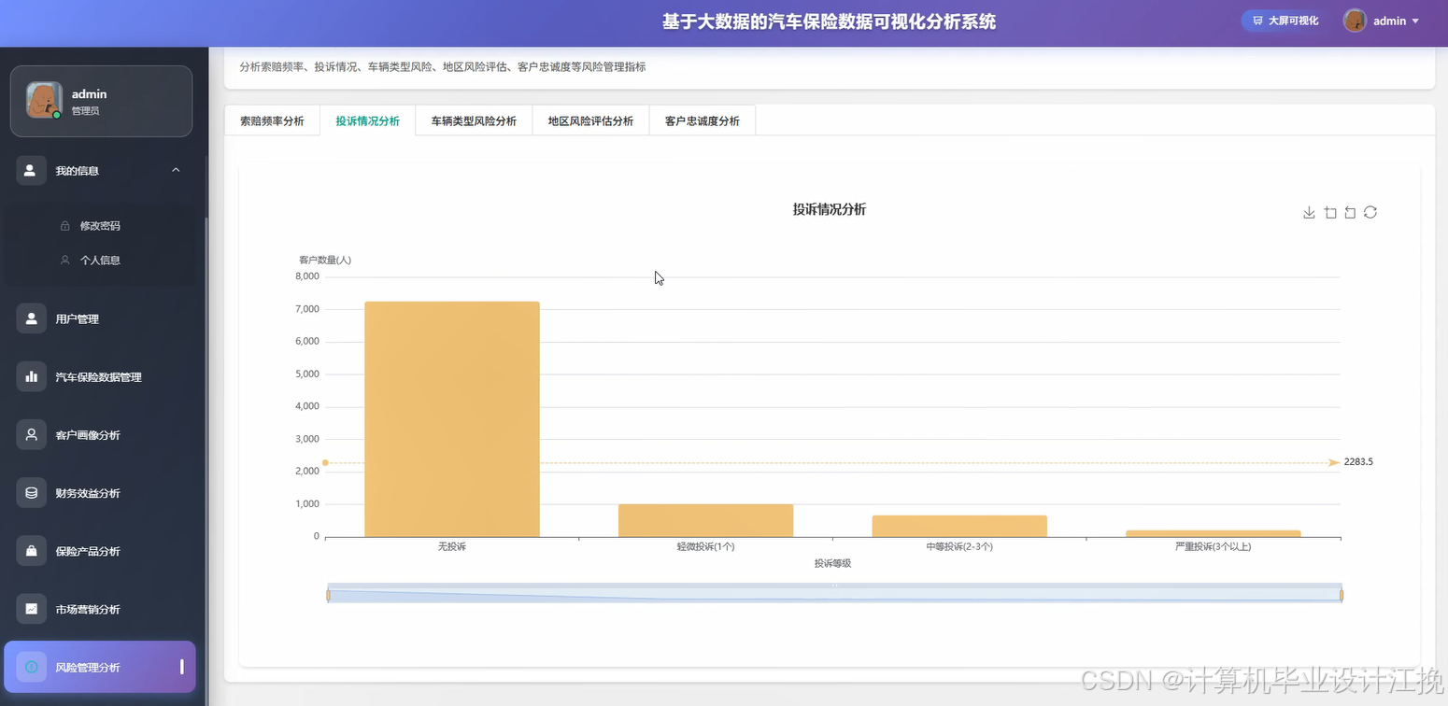Viewport: 1448px width, 706px height.
Task: Click the 管理员 role label in sidebar
Action: pos(85,111)
